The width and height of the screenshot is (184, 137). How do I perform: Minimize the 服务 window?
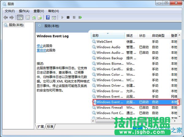[159, 3]
